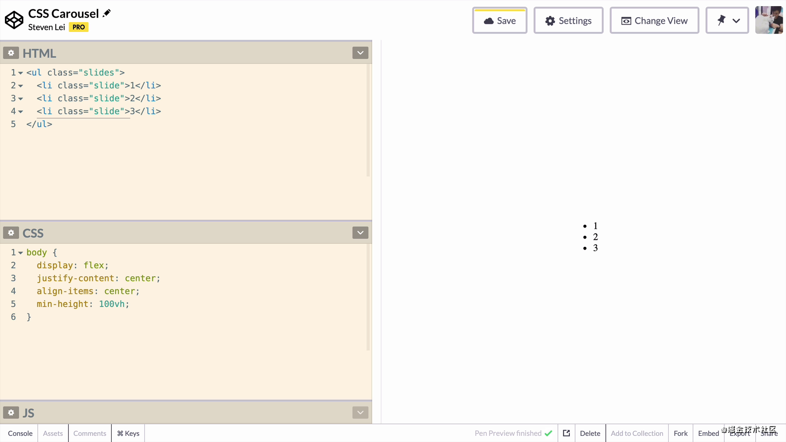Click the JS panel settings gear icon
The height and width of the screenshot is (442, 786).
(11, 412)
